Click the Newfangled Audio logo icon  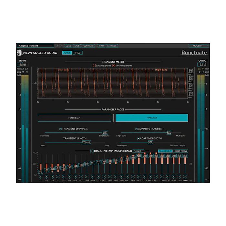click(x=19, y=53)
